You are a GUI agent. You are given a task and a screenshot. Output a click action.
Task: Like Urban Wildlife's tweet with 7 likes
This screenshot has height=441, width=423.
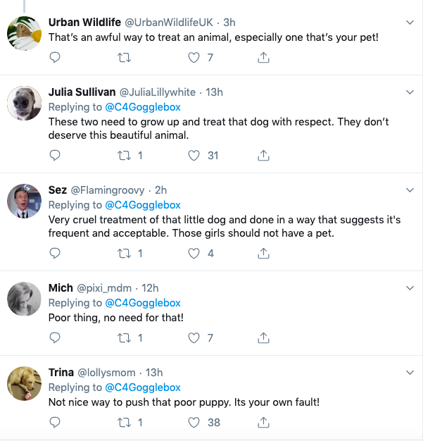pyautogui.click(x=195, y=58)
